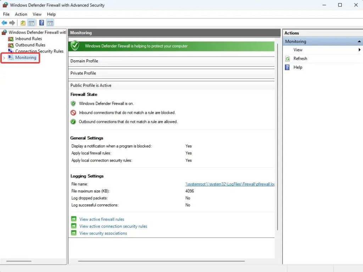Collapse the Public Profile is Active section
This screenshot has height=272, width=363.
pyautogui.click(x=171, y=85)
